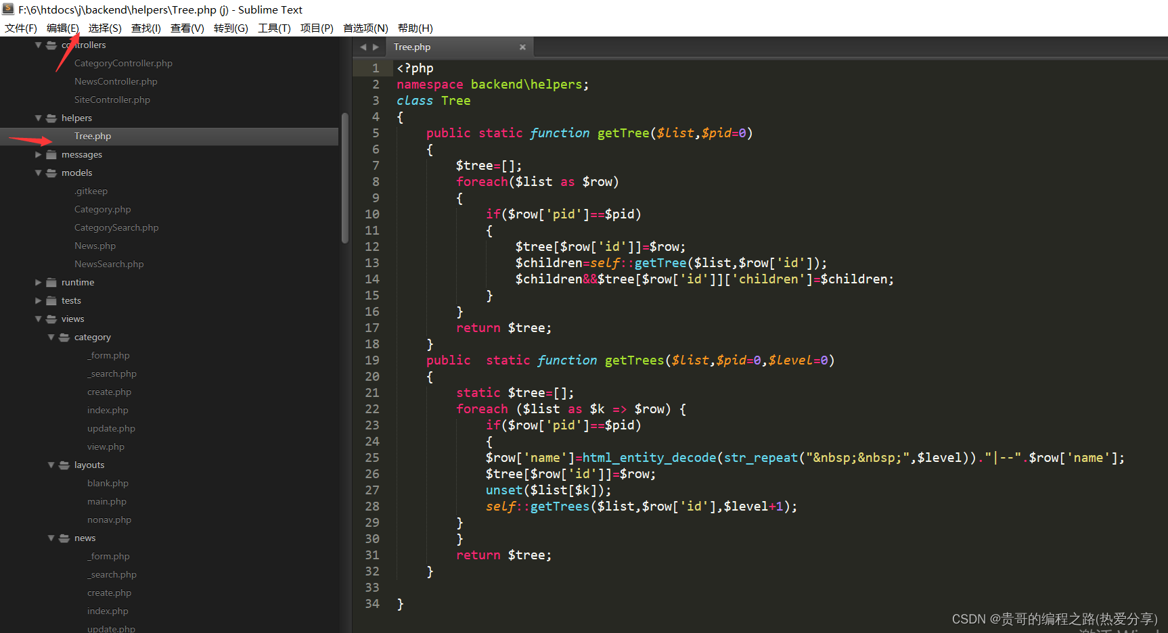This screenshot has width=1168, height=633.
Task: Click the layouts folder icon
Action: tap(64, 465)
